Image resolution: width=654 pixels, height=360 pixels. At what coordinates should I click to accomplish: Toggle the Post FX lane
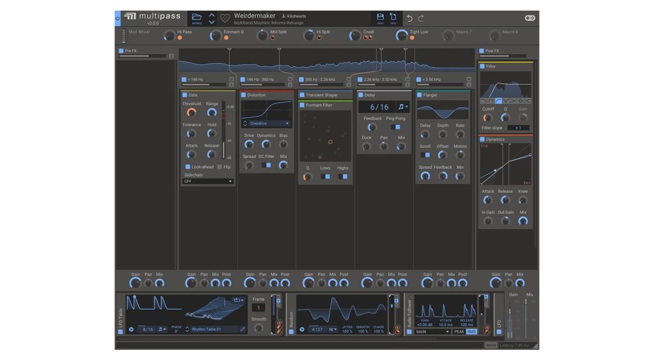point(482,51)
